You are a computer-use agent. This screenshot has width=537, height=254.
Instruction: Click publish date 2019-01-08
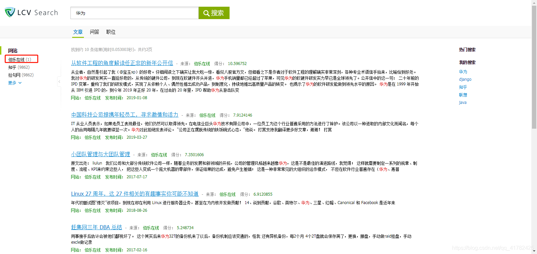(137, 98)
